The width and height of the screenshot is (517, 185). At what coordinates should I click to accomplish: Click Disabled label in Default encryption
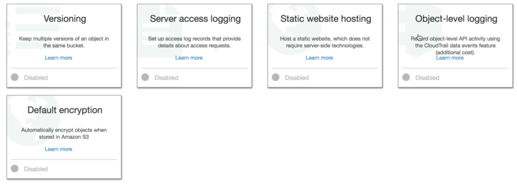point(36,169)
